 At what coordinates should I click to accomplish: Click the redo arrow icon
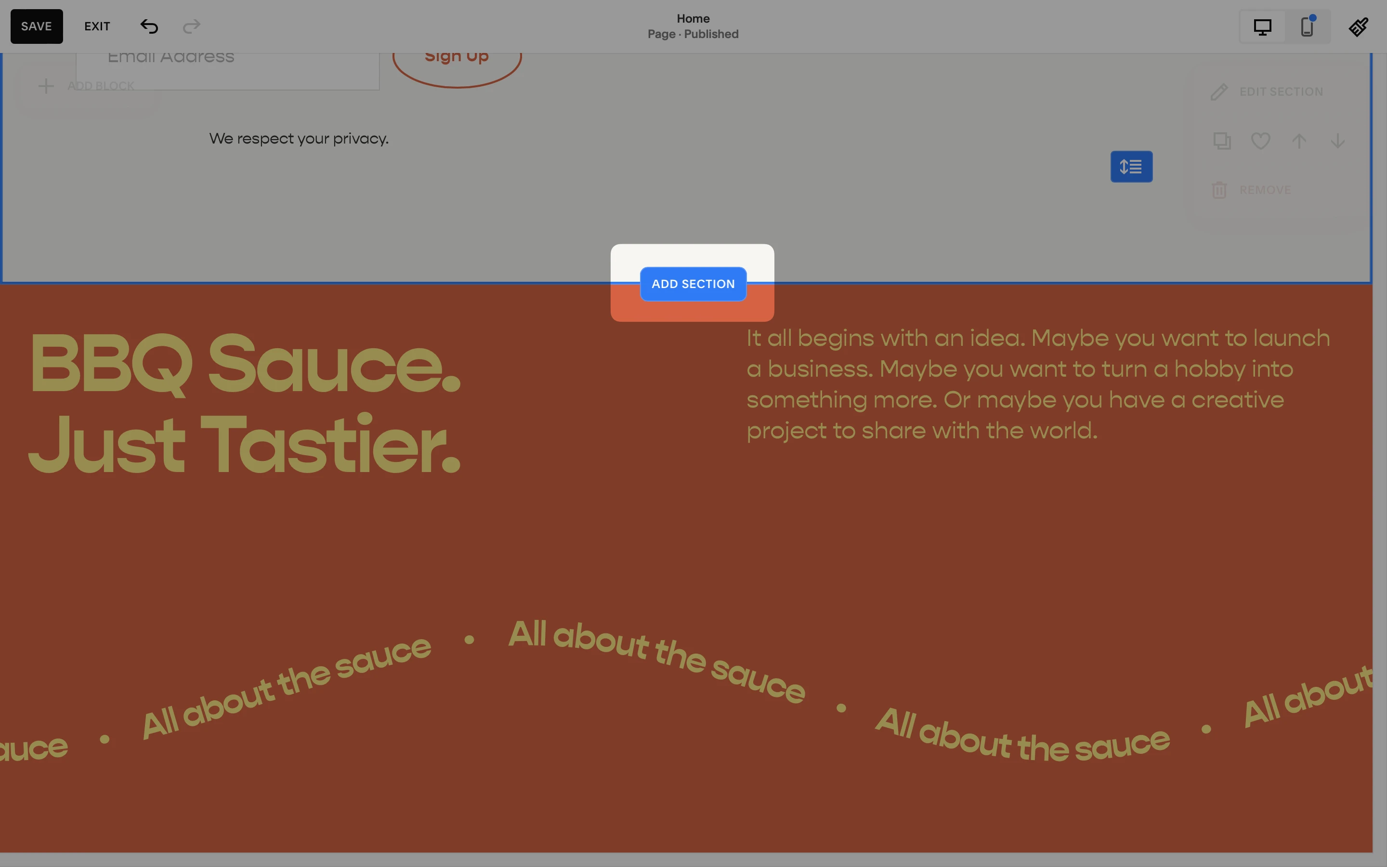(191, 26)
